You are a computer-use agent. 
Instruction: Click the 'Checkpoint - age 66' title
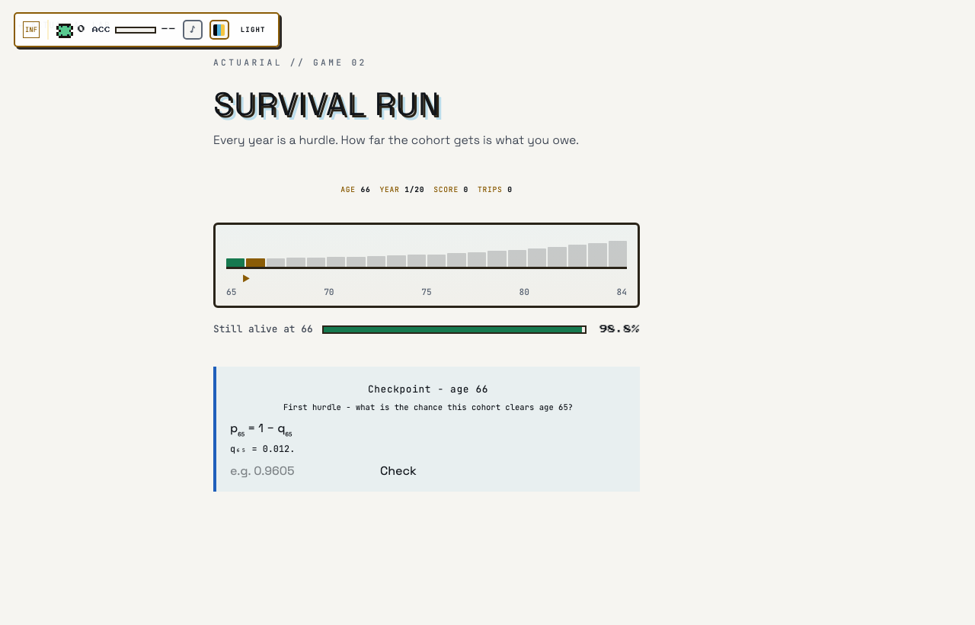point(428,389)
